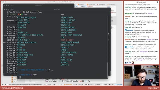
Task: Click the package.json tab file icon
Action: click(98, 4)
